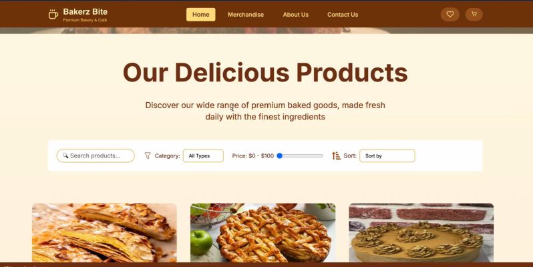533x267 pixels.
Task: Open the Sort by dropdown
Action: (387, 156)
